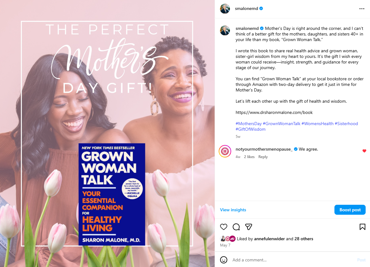Viewport: 370px width, 267px height.
Task: Save post with the bookmark icon
Action: [x=362, y=227]
